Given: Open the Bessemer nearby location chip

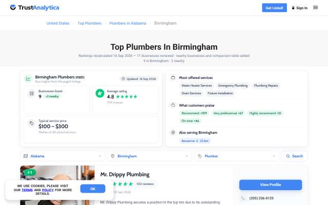Looking at the screenshot, I should 195,141.
